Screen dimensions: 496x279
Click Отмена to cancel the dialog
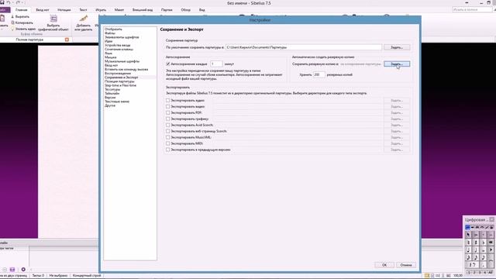pyautogui.click(x=406, y=265)
